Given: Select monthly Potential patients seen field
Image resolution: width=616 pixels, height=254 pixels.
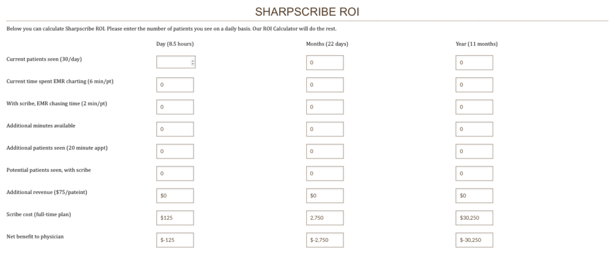Looking at the screenshot, I should [x=325, y=174].
